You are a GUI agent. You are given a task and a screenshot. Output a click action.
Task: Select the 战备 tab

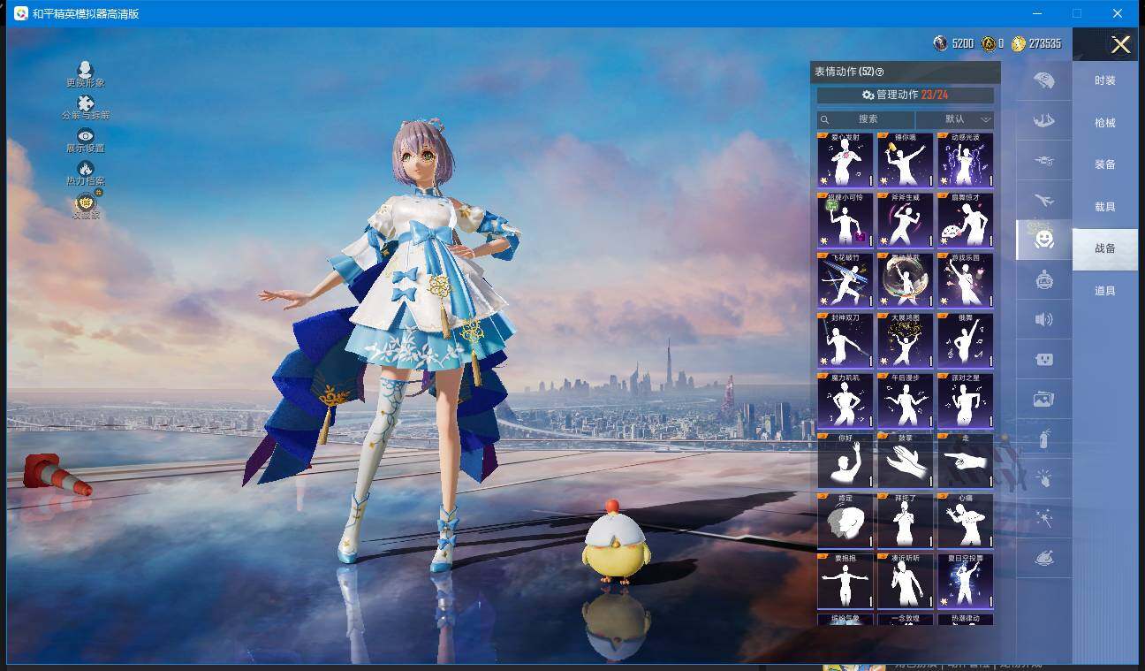1104,248
